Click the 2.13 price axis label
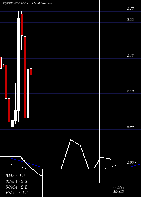The height and width of the screenshot is (197, 141). (x=130, y=91)
